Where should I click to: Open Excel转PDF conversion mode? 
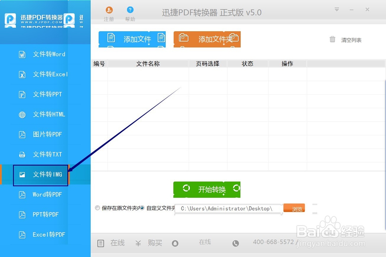[45, 235]
